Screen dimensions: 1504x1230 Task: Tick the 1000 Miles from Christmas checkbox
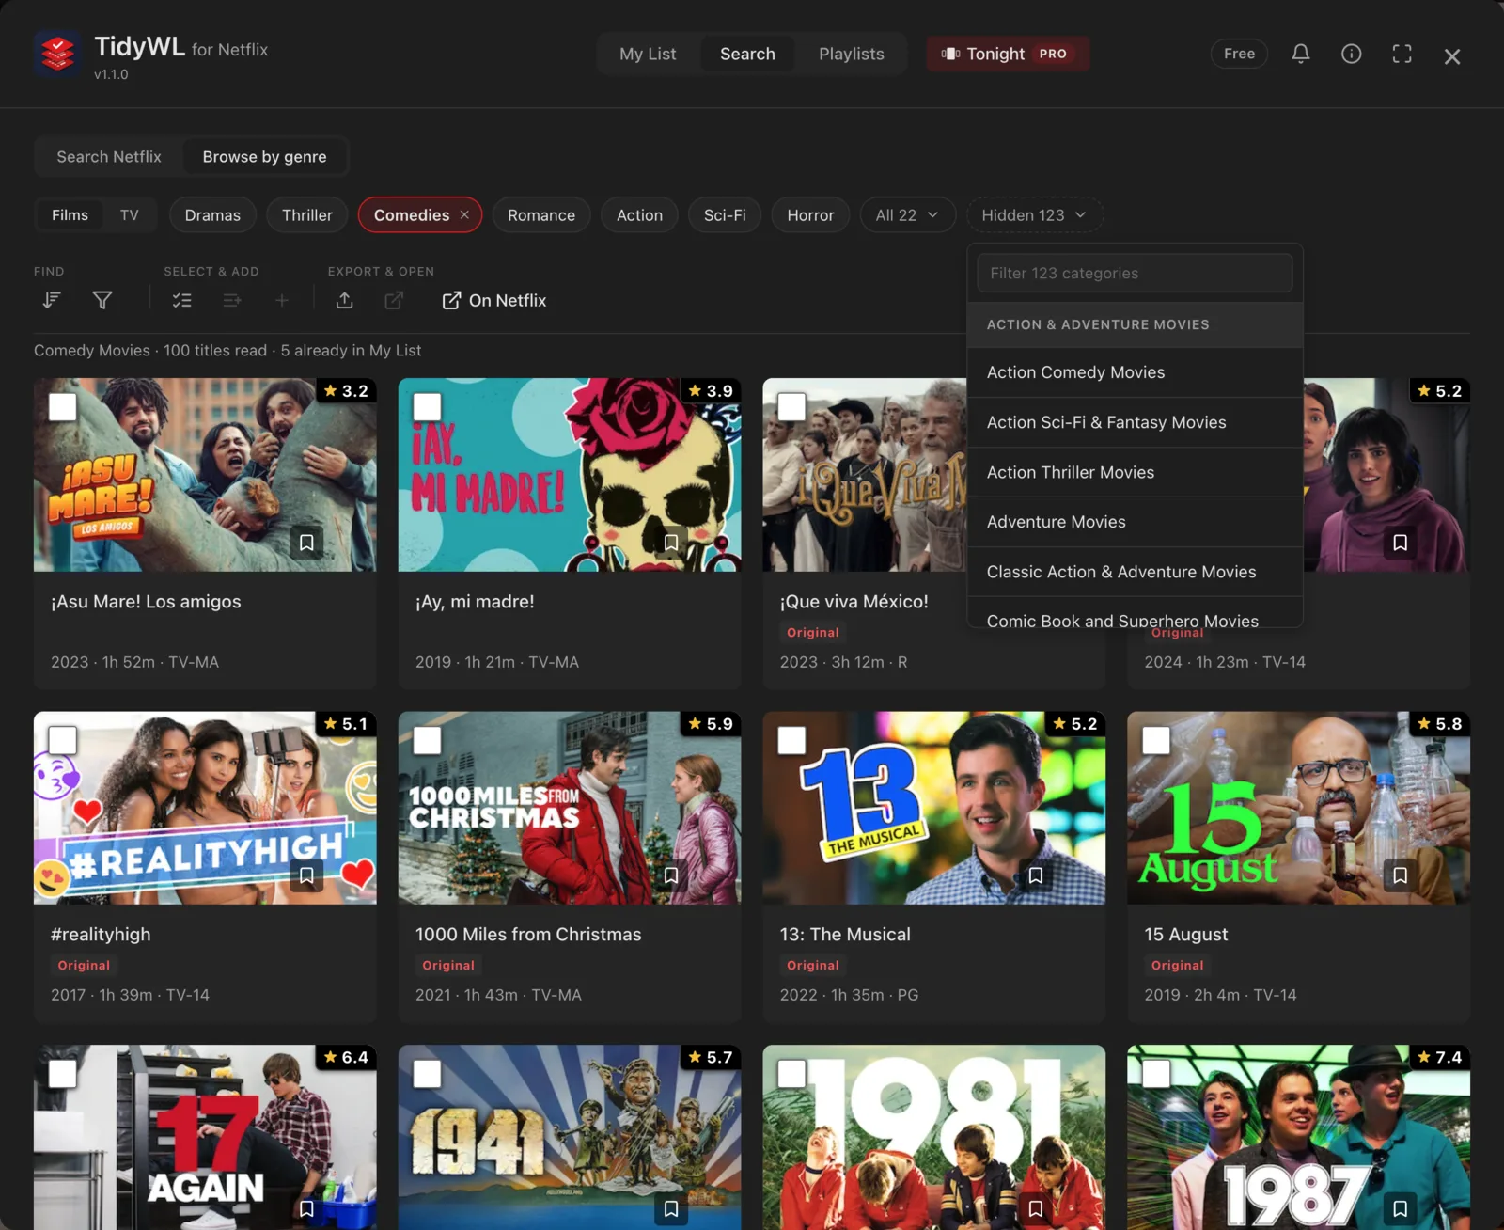coord(428,740)
